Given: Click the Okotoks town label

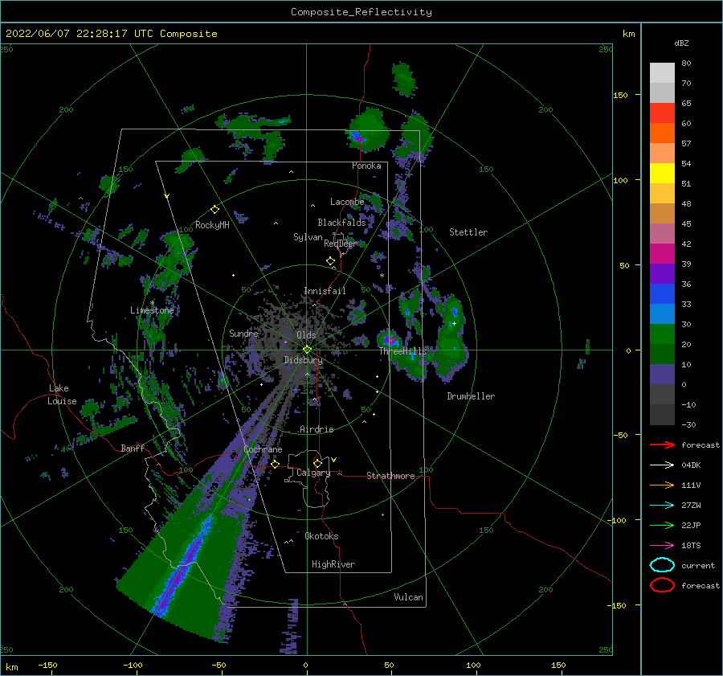Looking at the screenshot, I should 321,536.
